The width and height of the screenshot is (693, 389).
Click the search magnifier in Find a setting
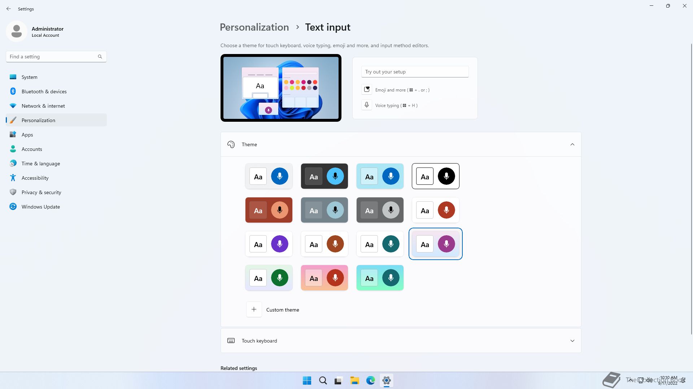[100, 57]
